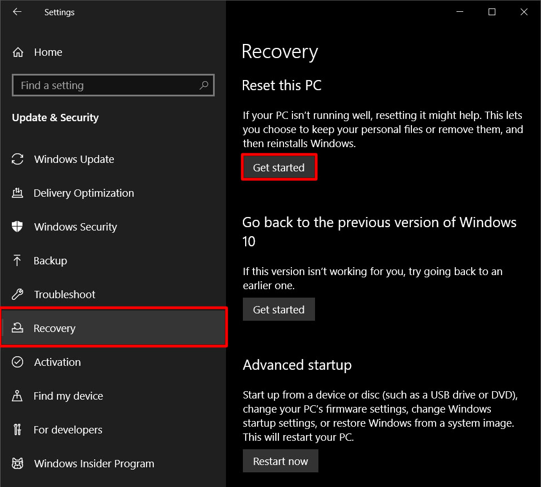The image size is (541, 487).
Task: Click the Windows Update sync icon
Action: (x=17, y=160)
